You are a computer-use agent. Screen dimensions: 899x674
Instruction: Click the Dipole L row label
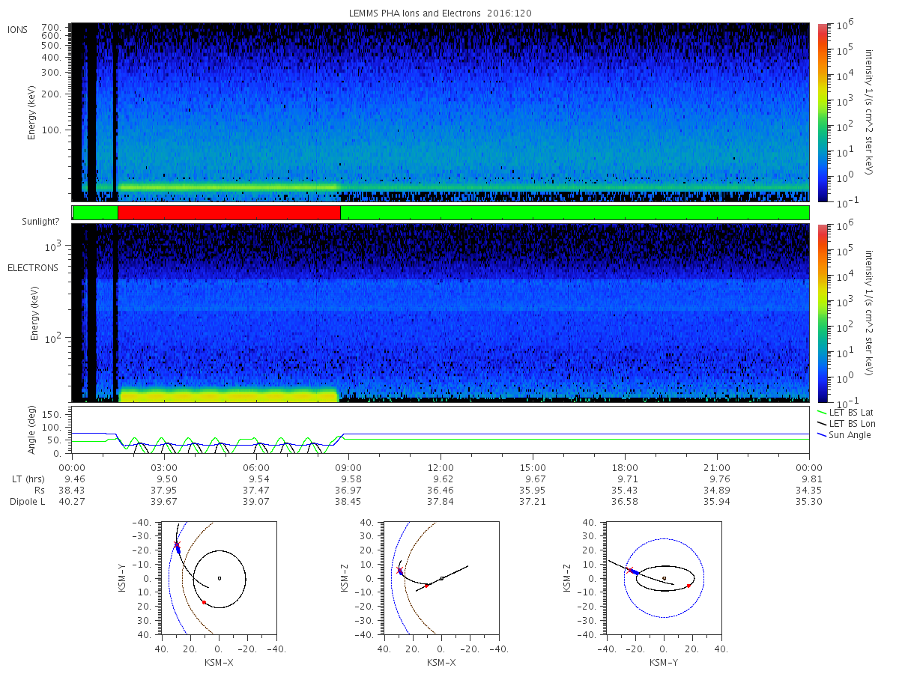tap(28, 502)
